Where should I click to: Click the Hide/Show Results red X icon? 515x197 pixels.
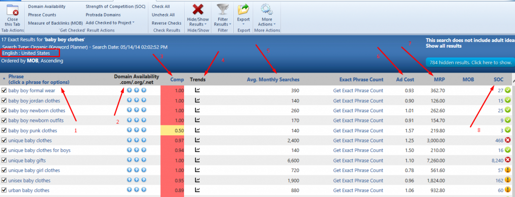tap(198, 9)
